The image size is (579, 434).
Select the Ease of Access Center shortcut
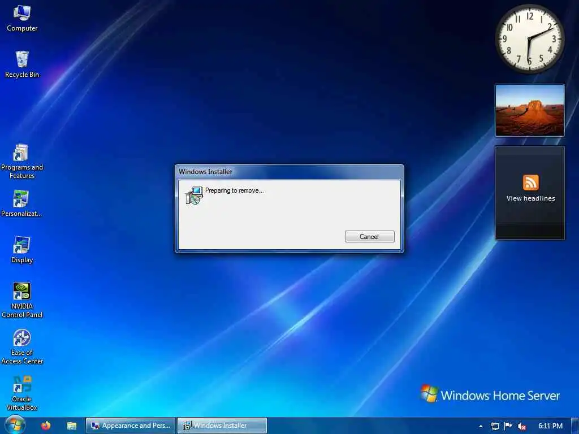(x=22, y=347)
